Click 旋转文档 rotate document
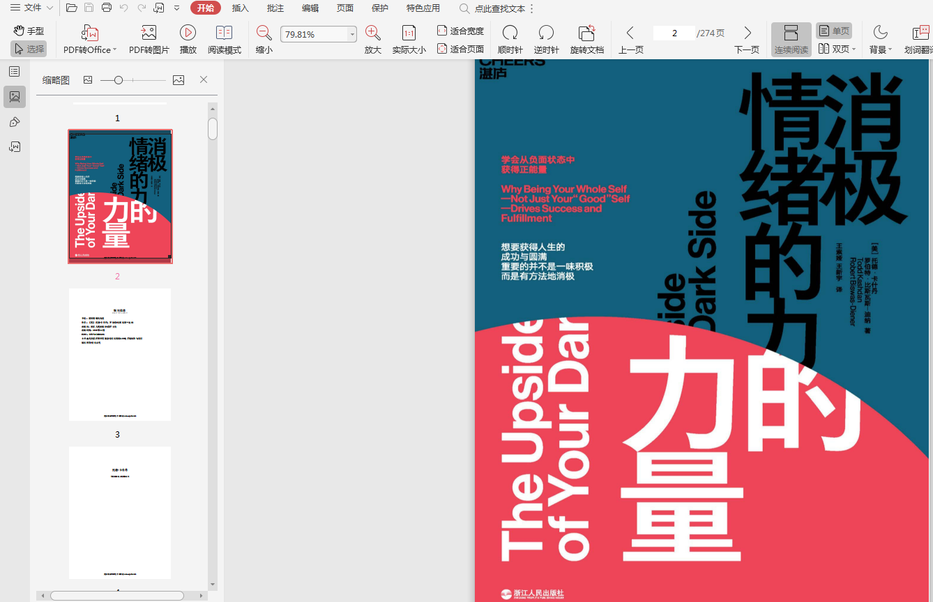Image resolution: width=933 pixels, height=602 pixels. pos(587,40)
